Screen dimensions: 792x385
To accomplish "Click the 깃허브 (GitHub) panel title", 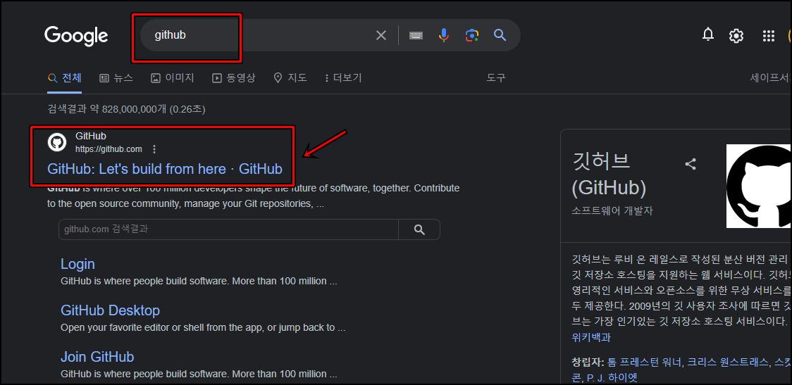I will [610, 174].
